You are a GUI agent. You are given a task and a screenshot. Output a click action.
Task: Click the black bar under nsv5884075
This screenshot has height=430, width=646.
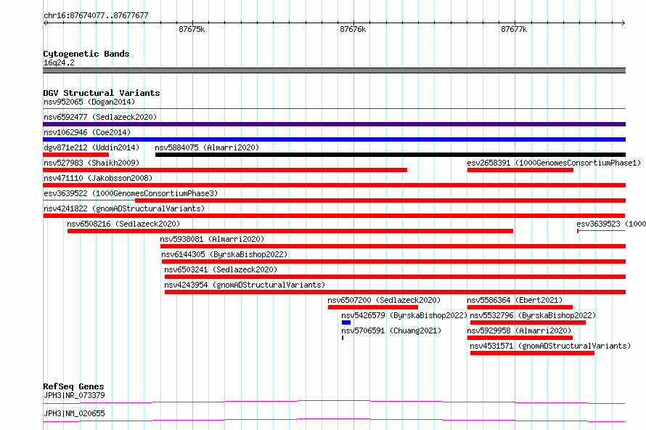click(391, 155)
